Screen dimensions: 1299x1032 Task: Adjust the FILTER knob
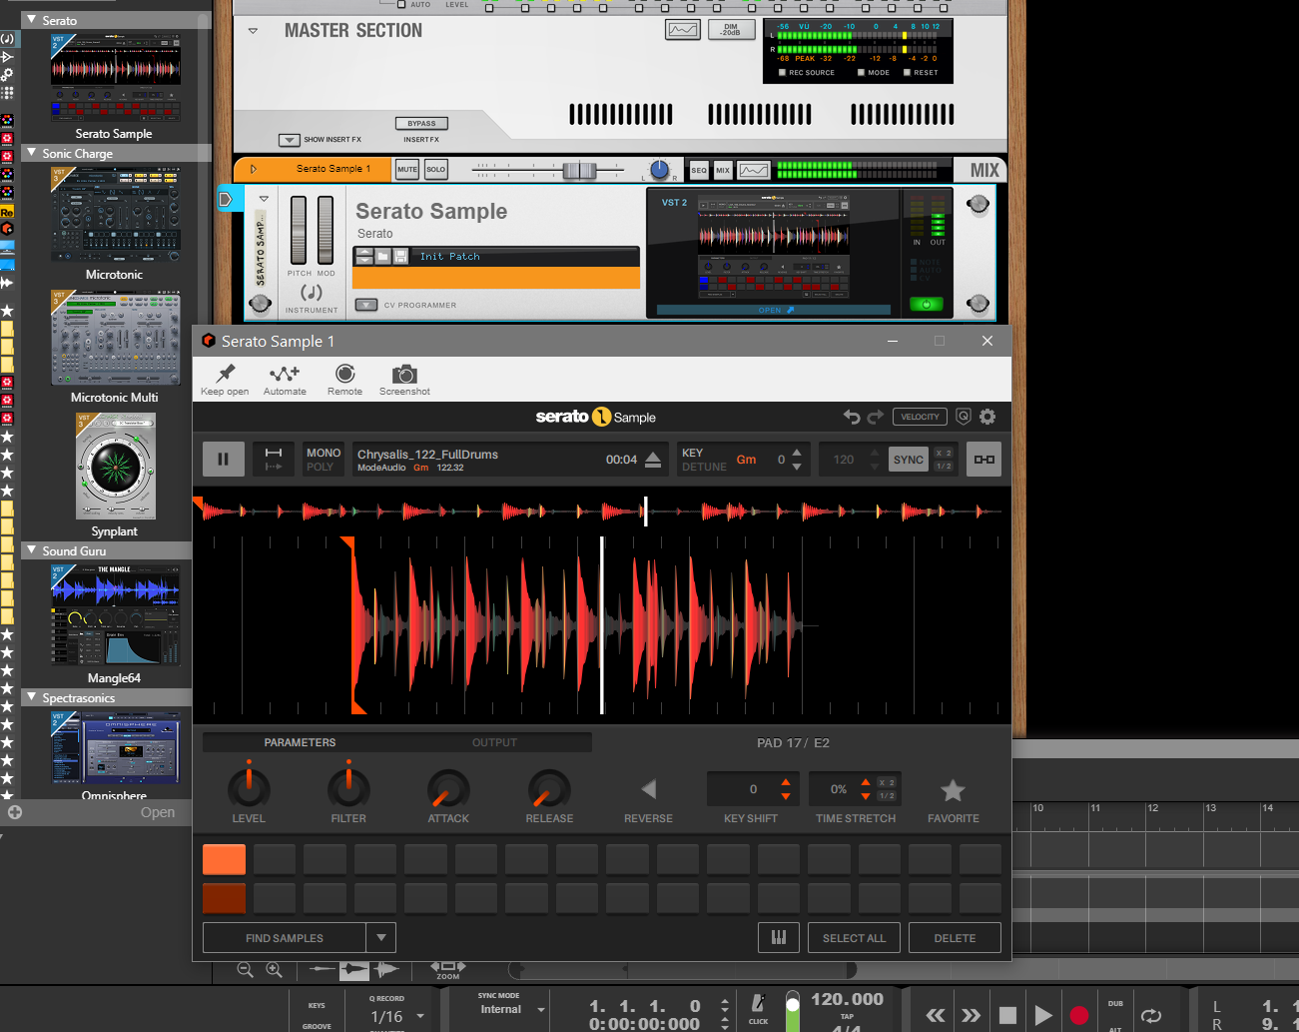[x=348, y=788]
